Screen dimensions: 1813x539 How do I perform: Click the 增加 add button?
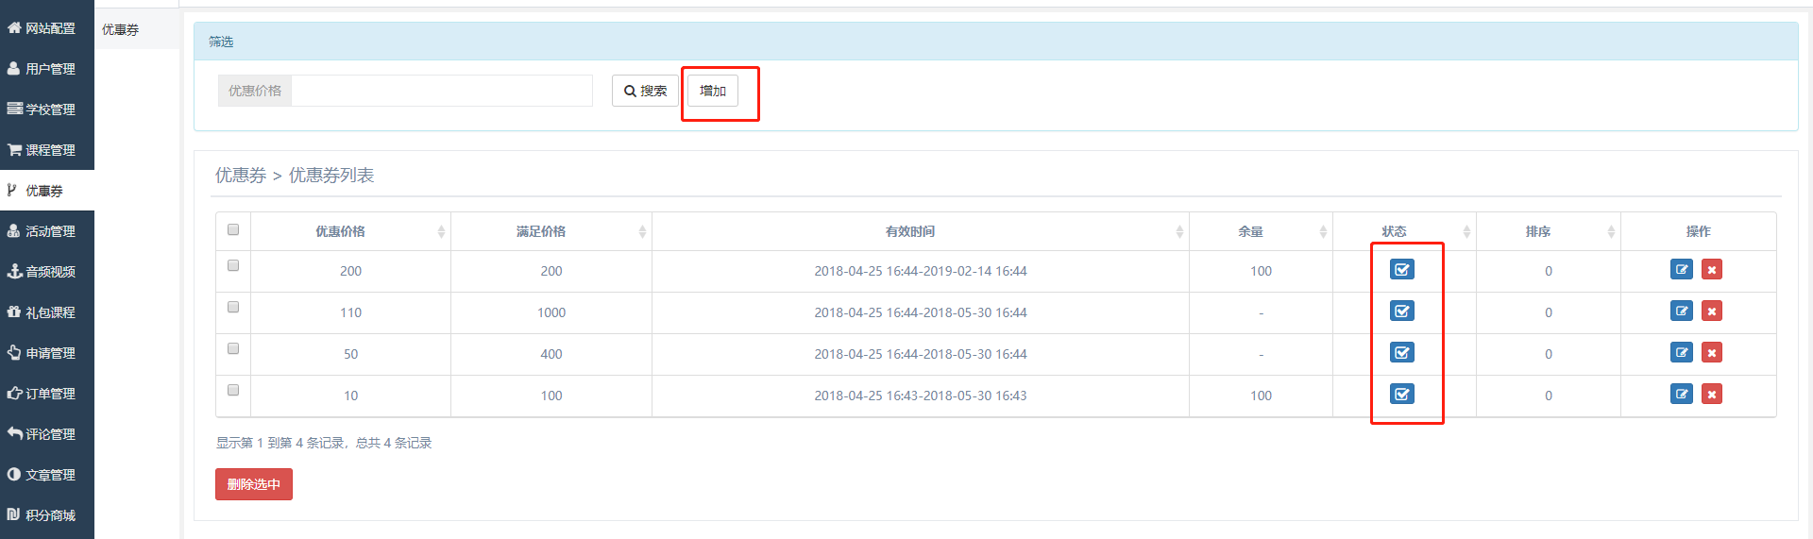point(713,91)
